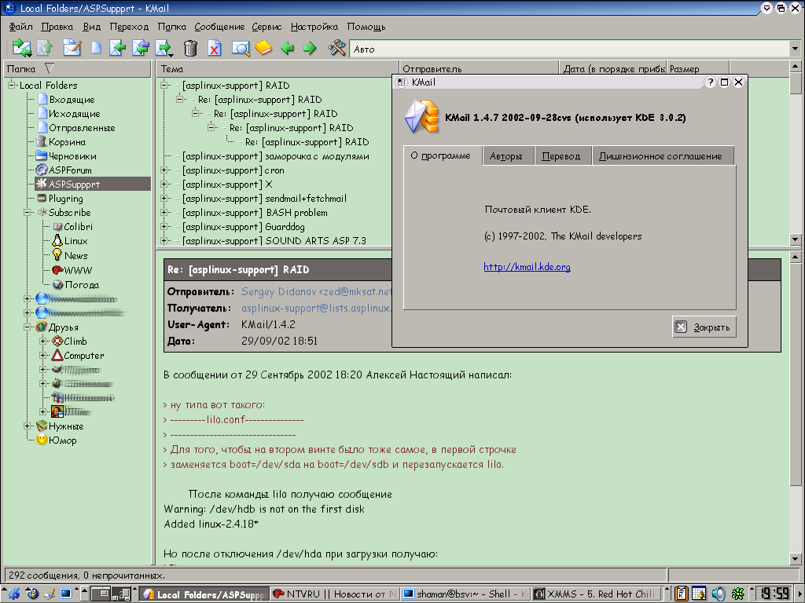Click the ? help button in the KMail dialog title bar
The image size is (805, 603).
[710, 82]
